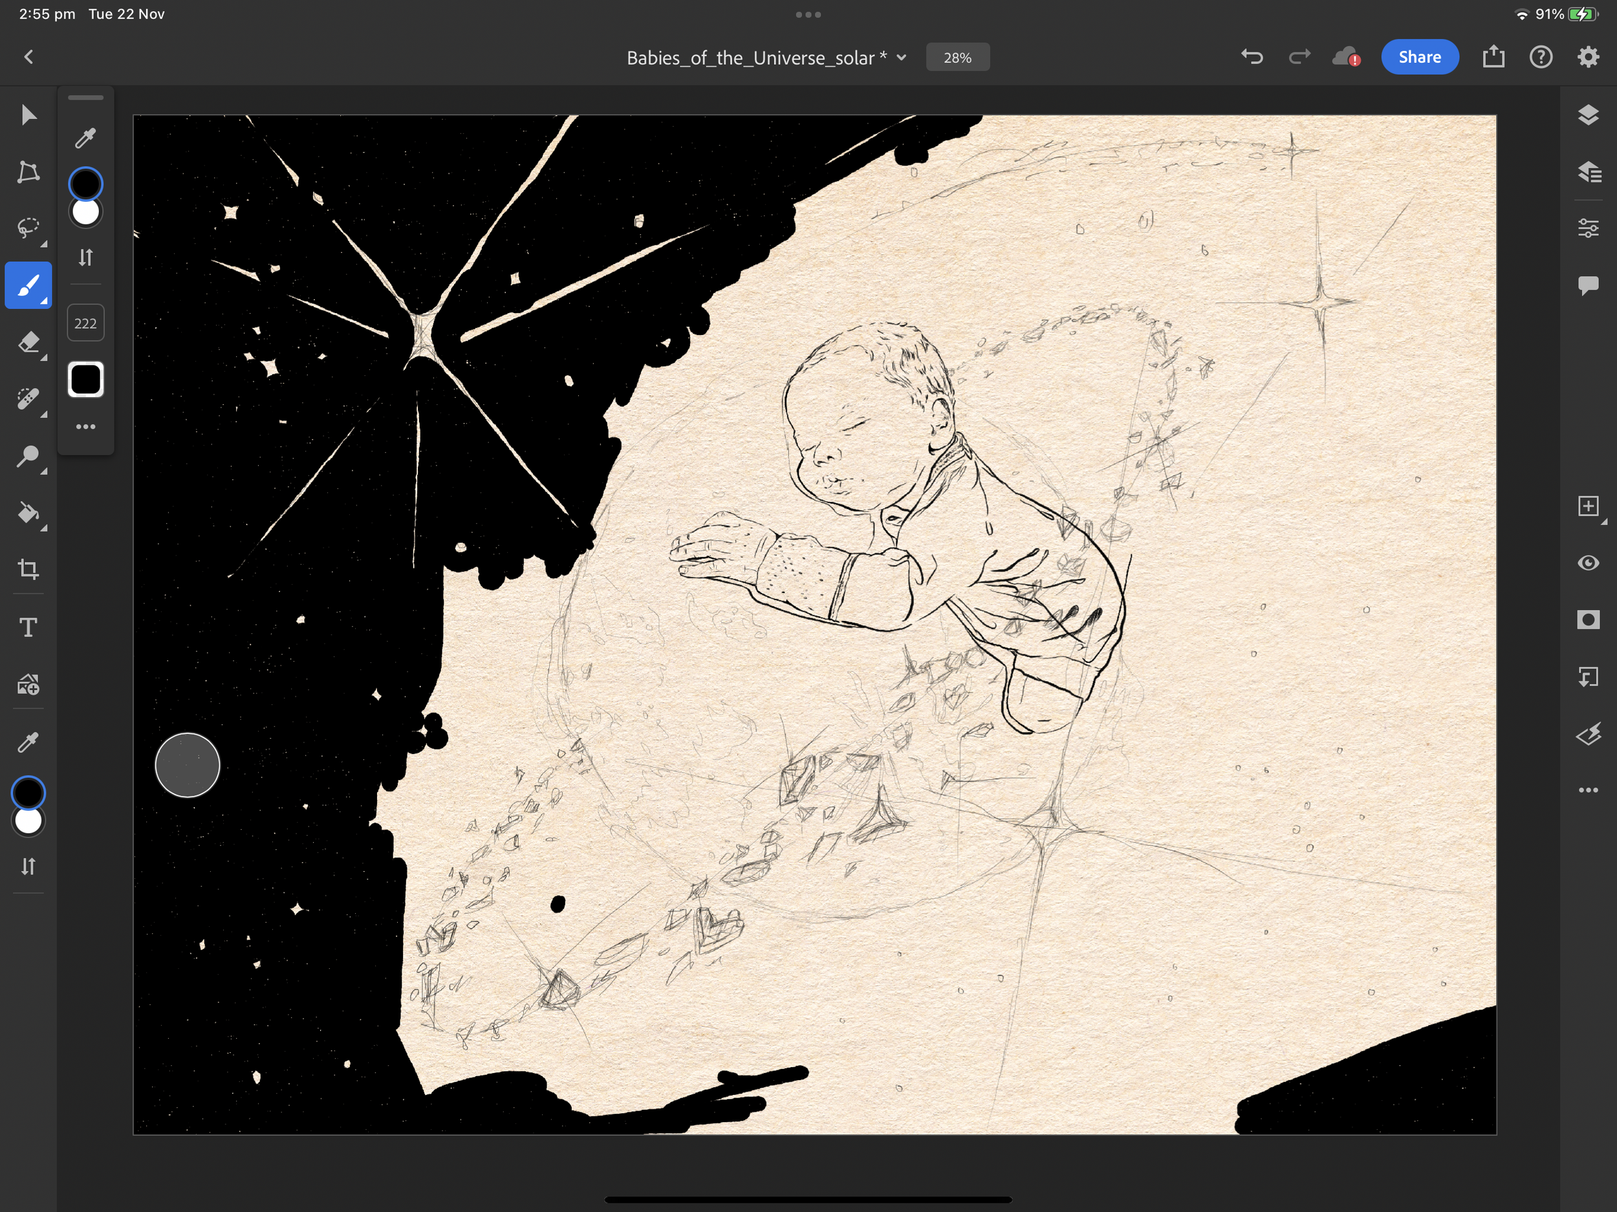Select the Type text tool
Image resolution: width=1617 pixels, height=1212 pixels.
(x=28, y=627)
